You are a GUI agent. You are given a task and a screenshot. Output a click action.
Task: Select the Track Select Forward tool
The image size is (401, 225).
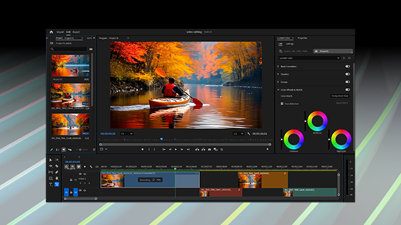[56, 160]
